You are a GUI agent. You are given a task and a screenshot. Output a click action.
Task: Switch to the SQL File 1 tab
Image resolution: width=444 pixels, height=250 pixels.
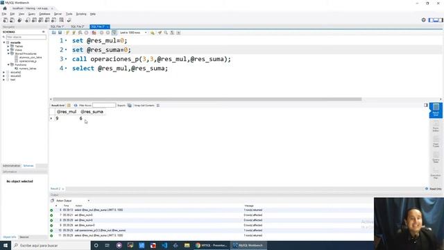coord(58,26)
